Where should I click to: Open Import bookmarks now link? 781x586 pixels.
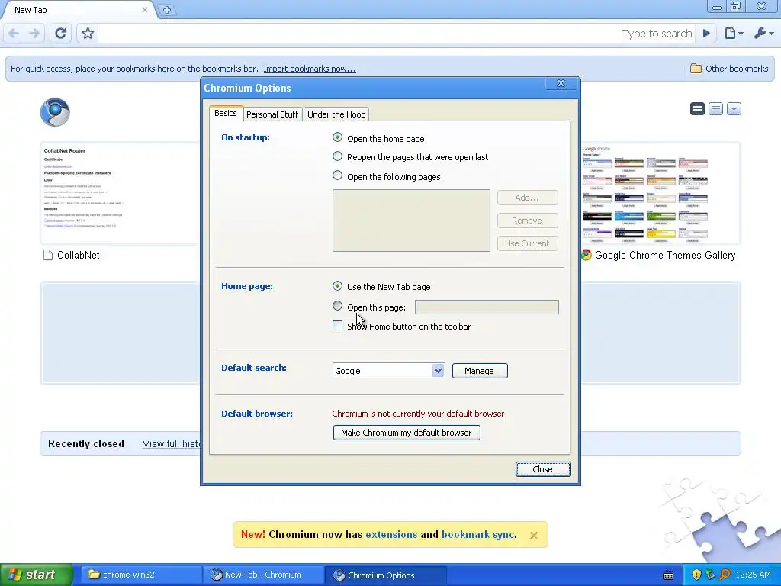(310, 69)
